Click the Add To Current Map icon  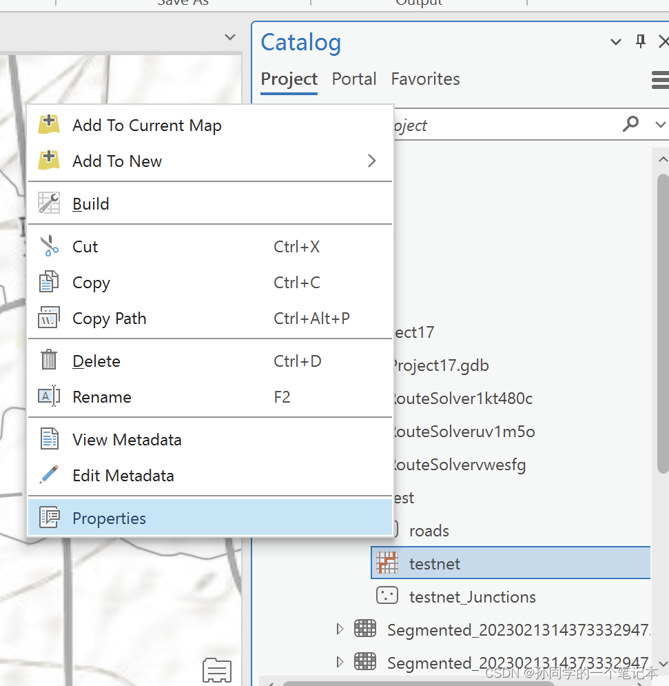(48, 124)
